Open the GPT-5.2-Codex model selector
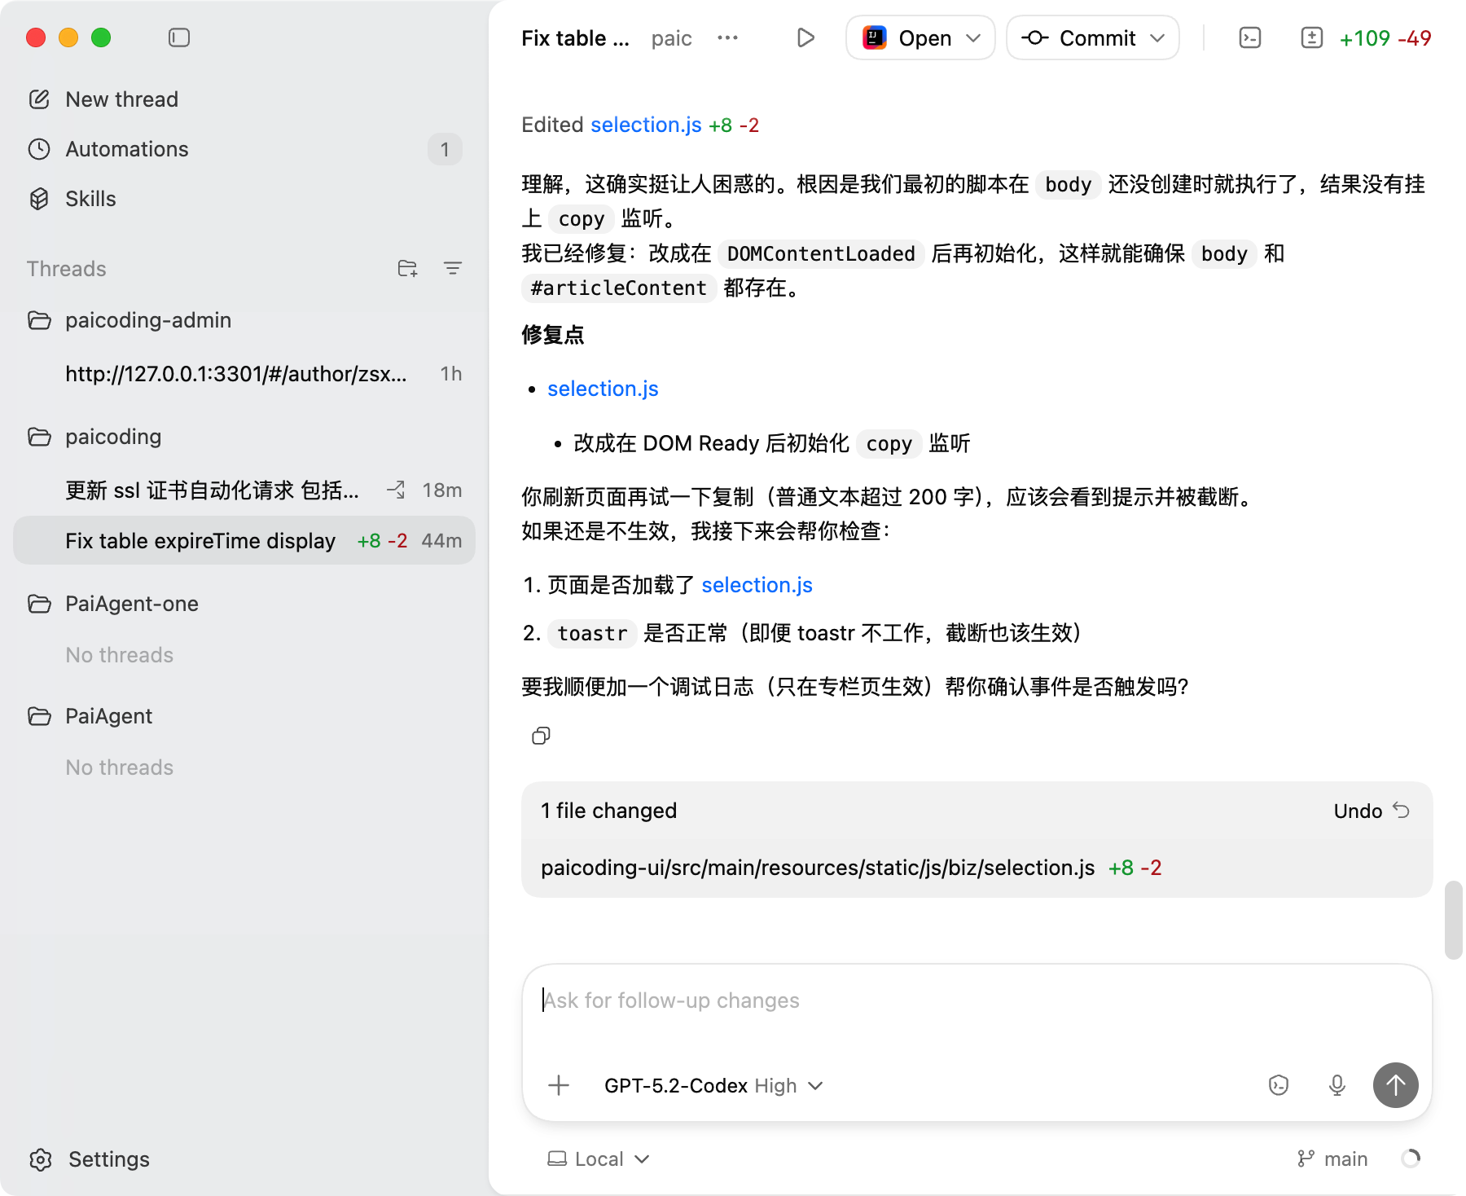 [713, 1086]
